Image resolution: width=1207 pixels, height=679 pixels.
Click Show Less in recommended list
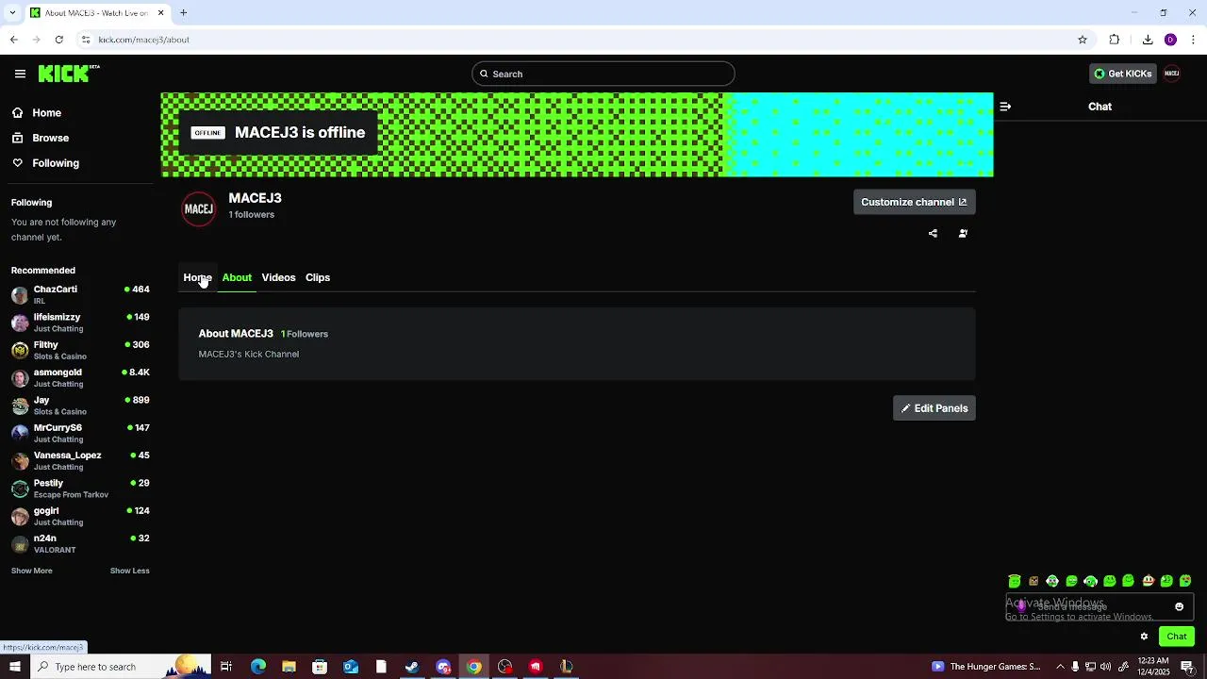pyautogui.click(x=130, y=571)
